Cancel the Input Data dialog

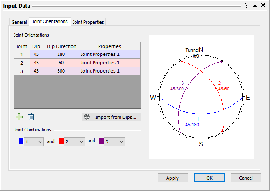point(246,178)
